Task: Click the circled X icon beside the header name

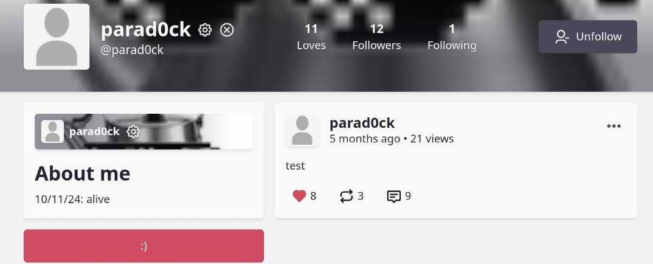Action: (x=227, y=30)
